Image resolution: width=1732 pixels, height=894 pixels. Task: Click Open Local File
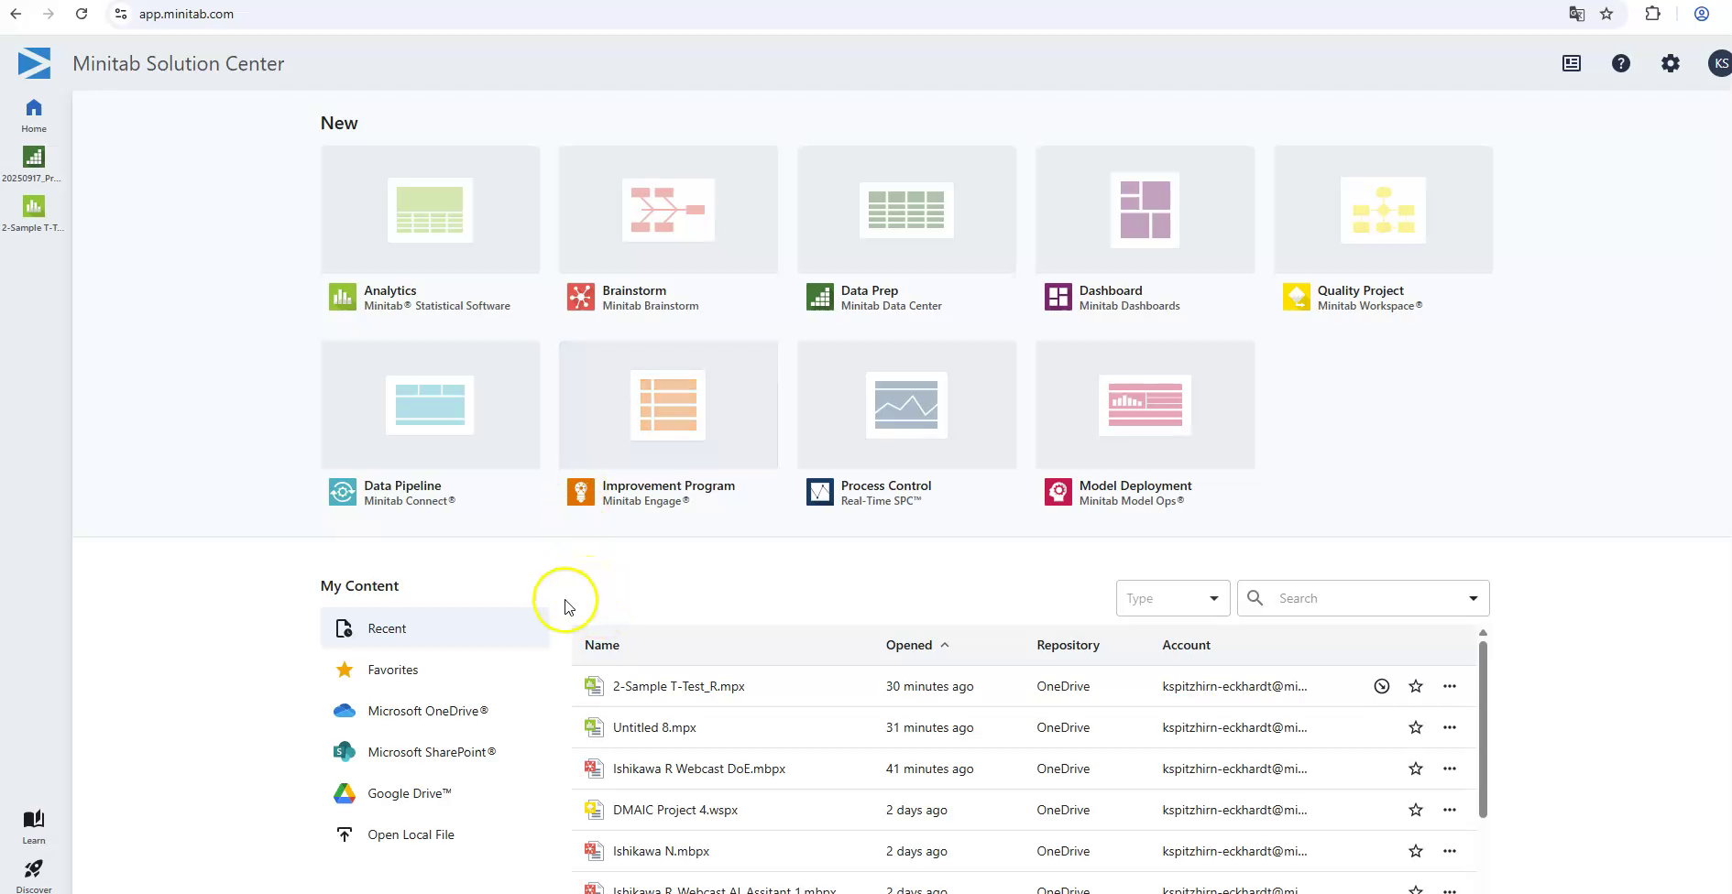(411, 834)
